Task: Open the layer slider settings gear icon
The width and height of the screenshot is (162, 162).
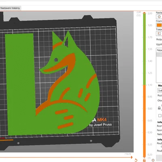Action: pos(153,160)
